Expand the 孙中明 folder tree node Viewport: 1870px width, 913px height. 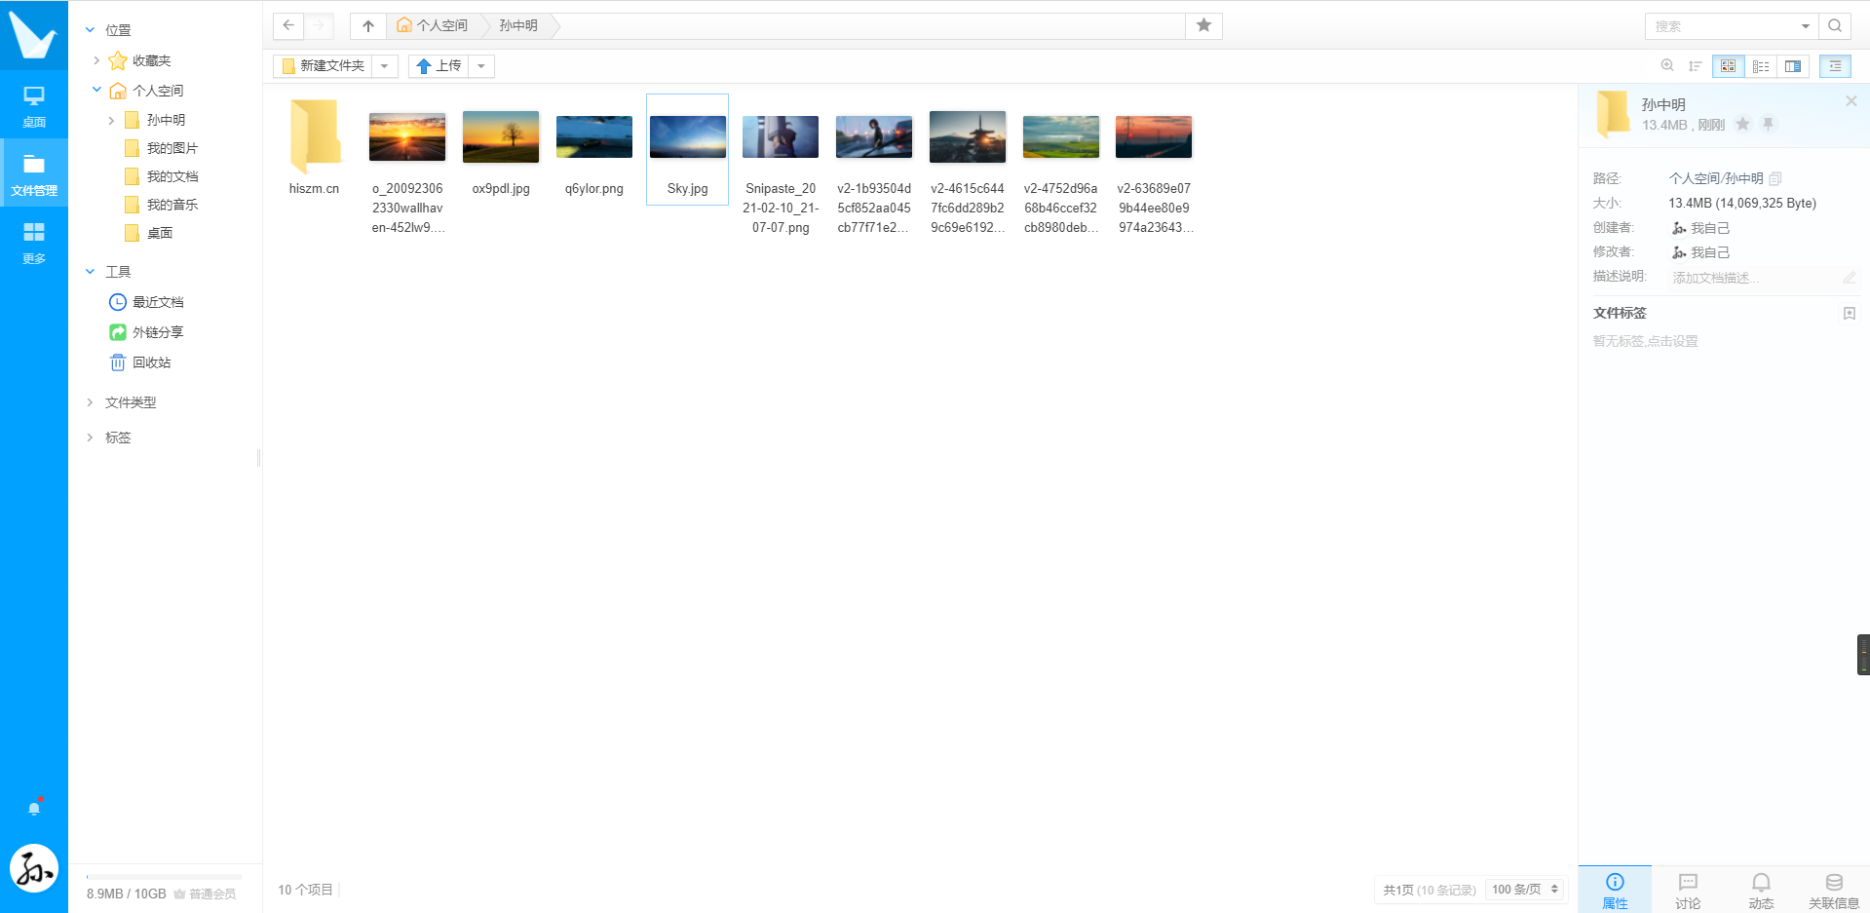(111, 120)
